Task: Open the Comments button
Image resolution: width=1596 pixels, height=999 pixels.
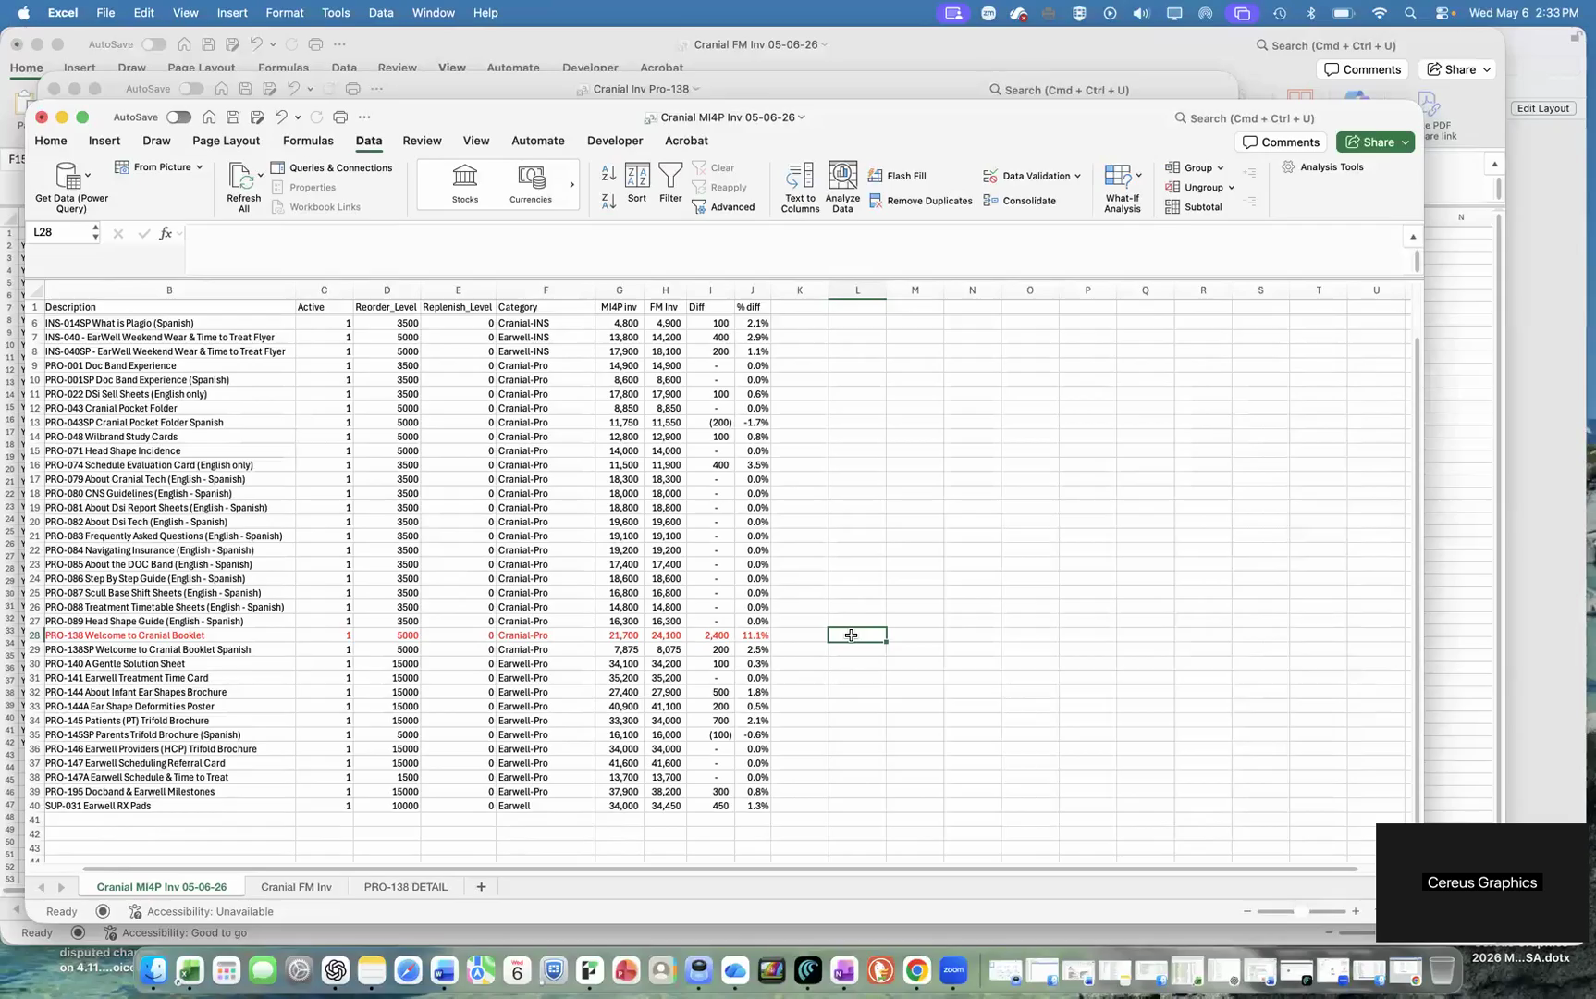Action: tap(1281, 142)
